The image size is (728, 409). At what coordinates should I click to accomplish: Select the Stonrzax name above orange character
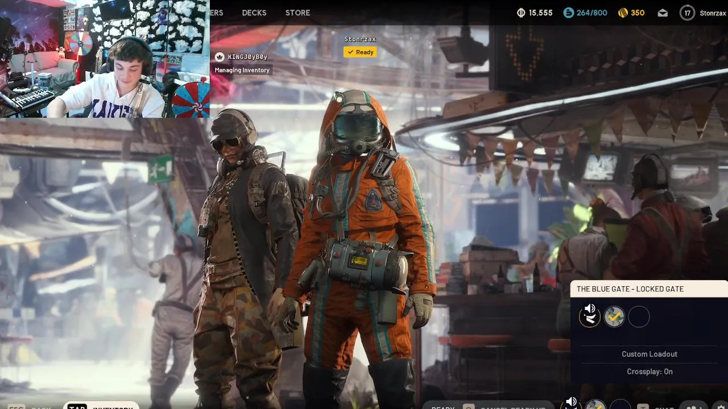pyautogui.click(x=360, y=39)
